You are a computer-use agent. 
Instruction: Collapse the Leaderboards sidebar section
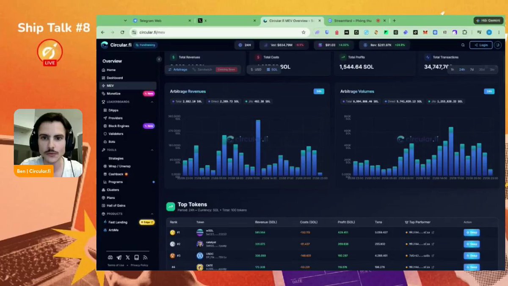(152, 102)
